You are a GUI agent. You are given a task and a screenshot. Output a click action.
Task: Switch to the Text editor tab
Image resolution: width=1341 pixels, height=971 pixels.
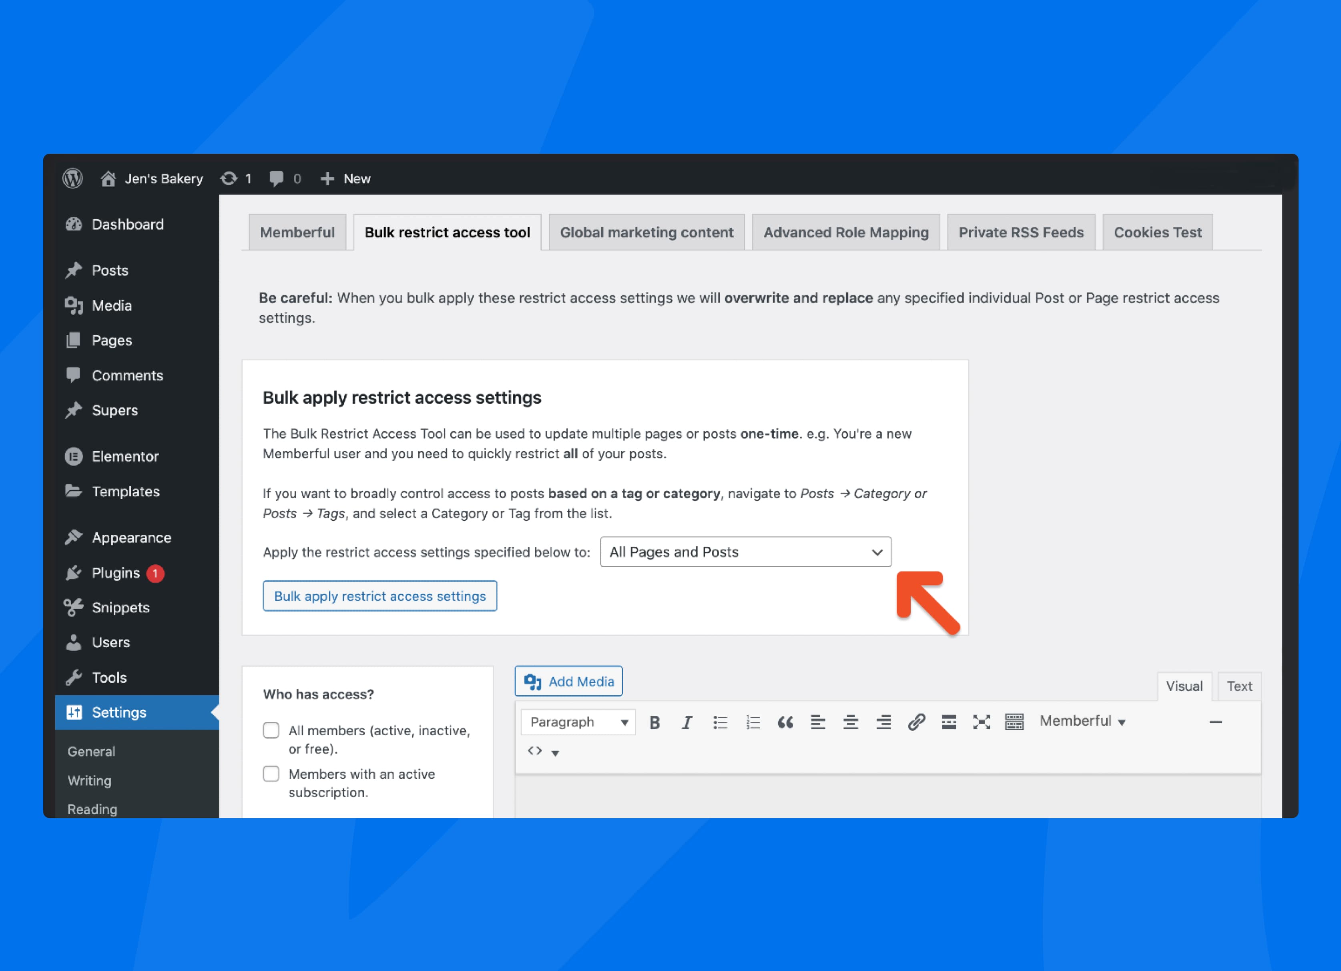[1239, 686]
